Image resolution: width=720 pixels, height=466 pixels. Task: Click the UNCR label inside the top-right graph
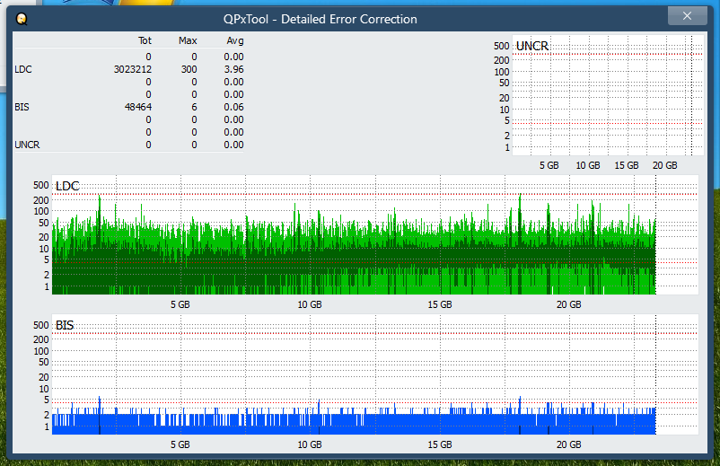[532, 46]
